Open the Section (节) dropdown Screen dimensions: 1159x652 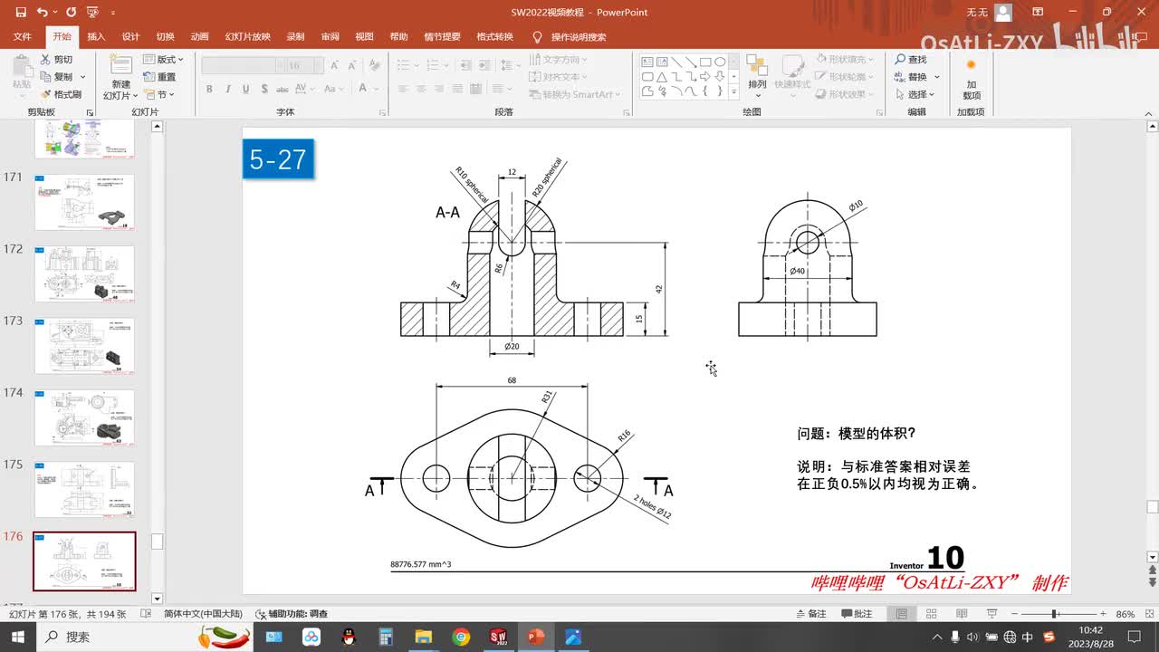click(159, 94)
